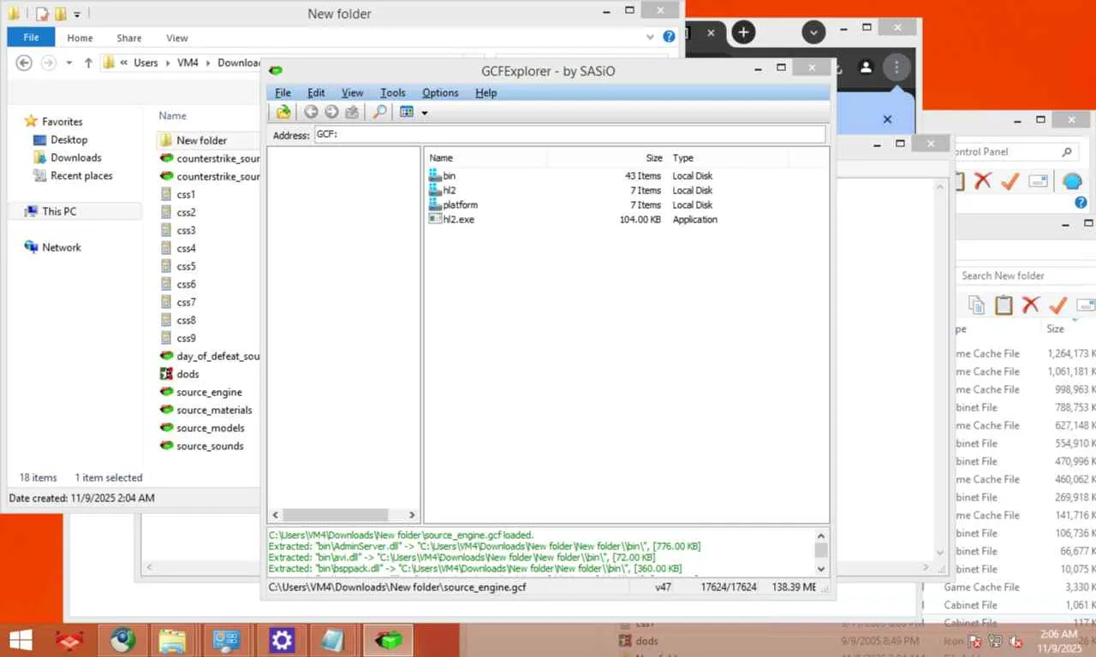
Task: Click the Forward arrow in GCFExplorer toolbar
Action: tap(331, 112)
